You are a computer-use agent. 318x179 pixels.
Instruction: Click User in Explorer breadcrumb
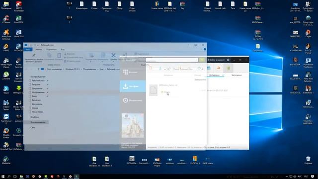101,69
